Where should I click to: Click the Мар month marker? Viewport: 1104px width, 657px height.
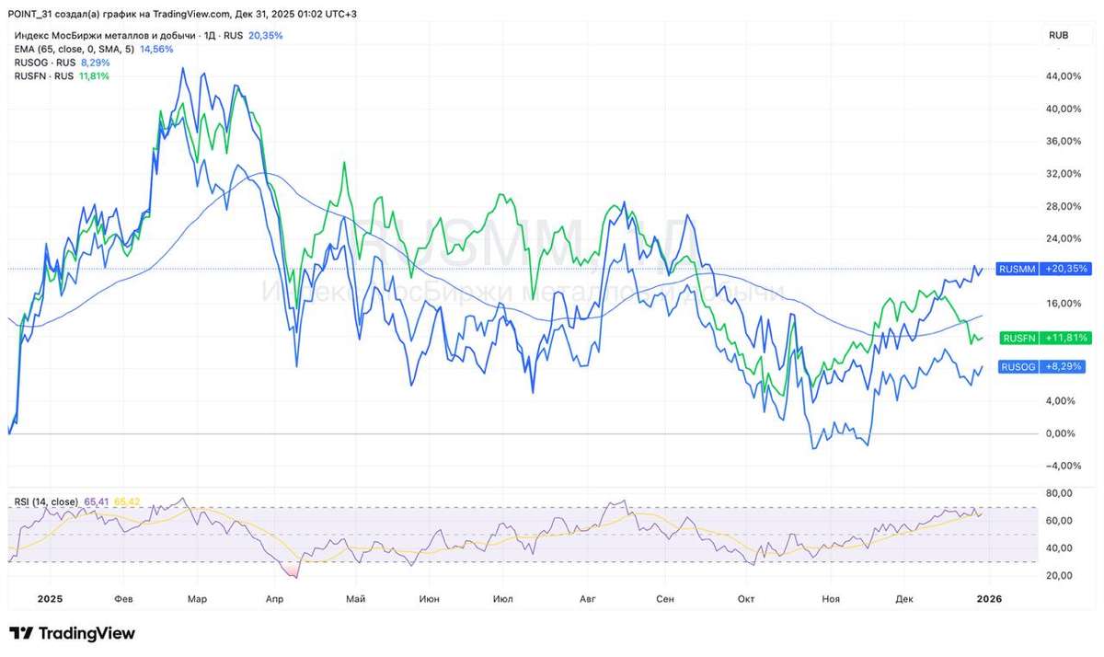tap(197, 599)
